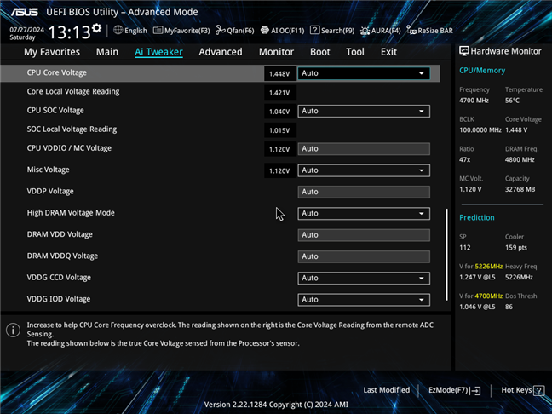Screen dimensions: 552x414
Task: Go to the Exit tab
Action: point(388,52)
